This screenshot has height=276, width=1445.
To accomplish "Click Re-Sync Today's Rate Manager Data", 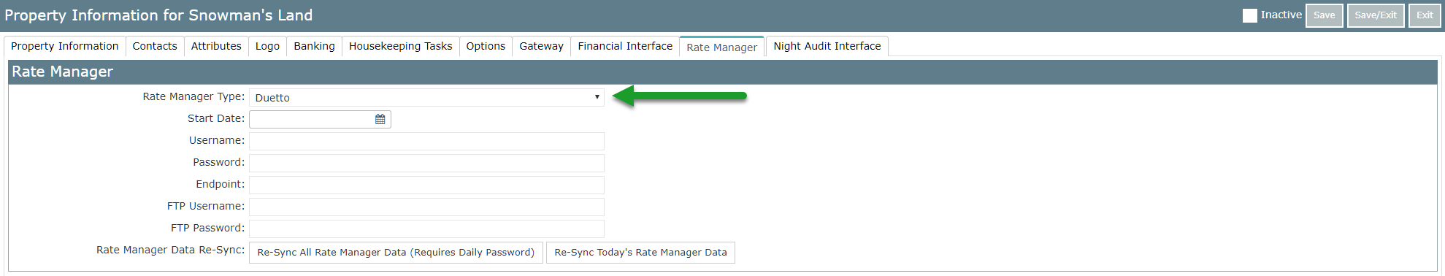I will point(640,253).
